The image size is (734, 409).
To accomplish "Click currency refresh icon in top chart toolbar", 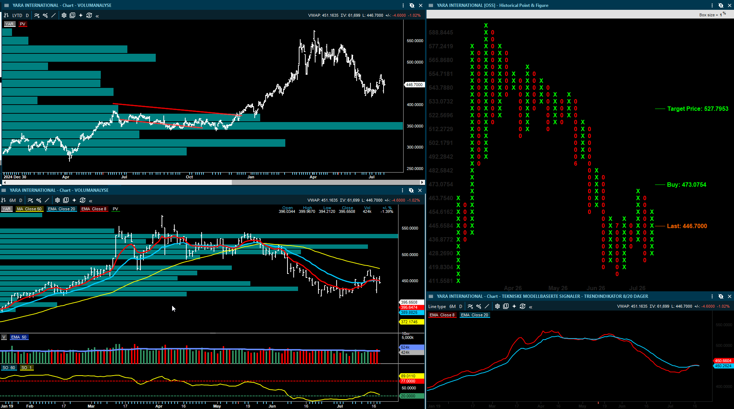I will (x=89, y=15).
